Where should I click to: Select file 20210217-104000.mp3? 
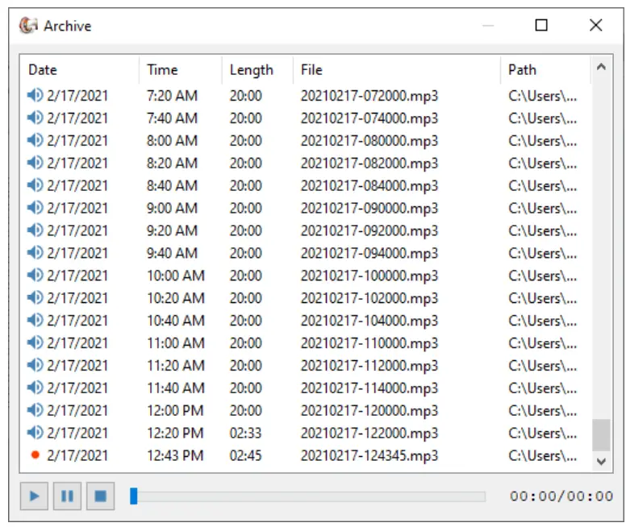pyautogui.click(x=369, y=321)
